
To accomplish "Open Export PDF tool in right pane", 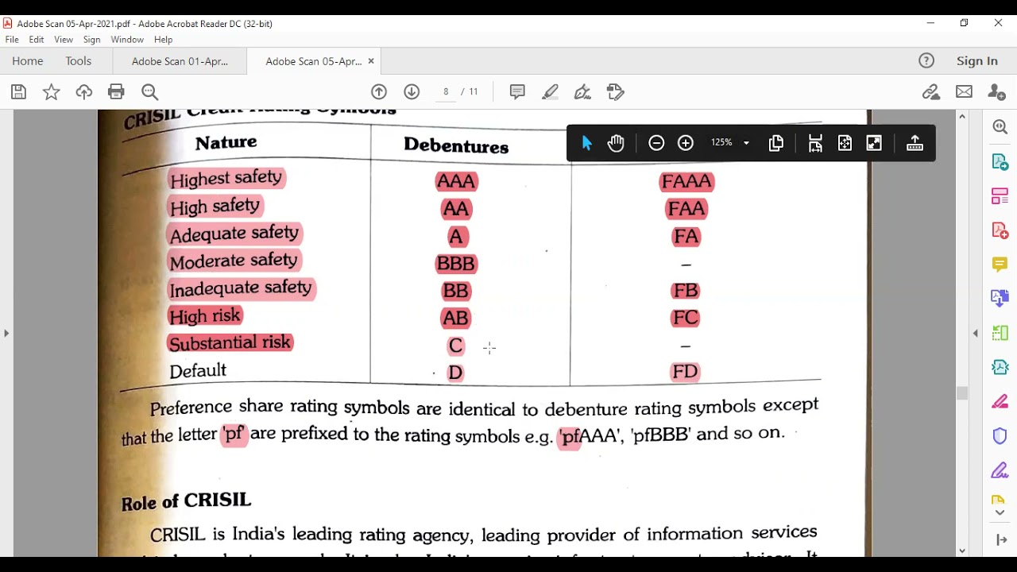I will tap(1000, 162).
